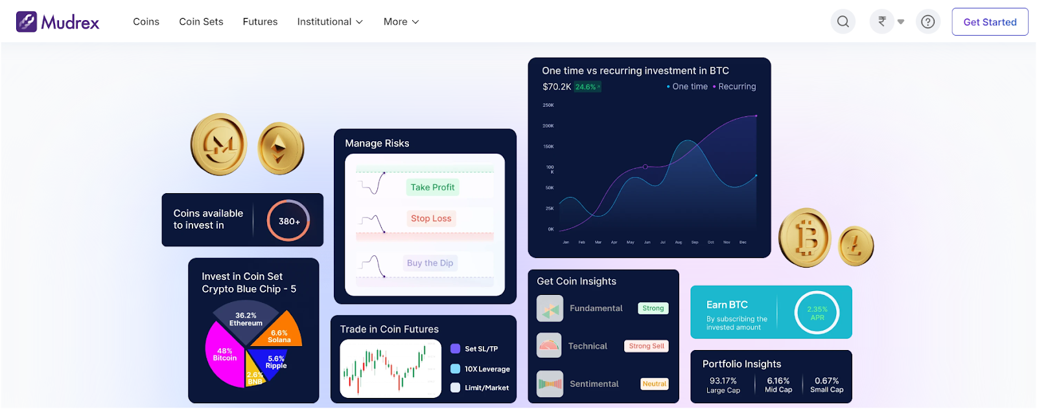Click the Strong Sell badge
This screenshot has width=1037, height=409.
tap(646, 346)
